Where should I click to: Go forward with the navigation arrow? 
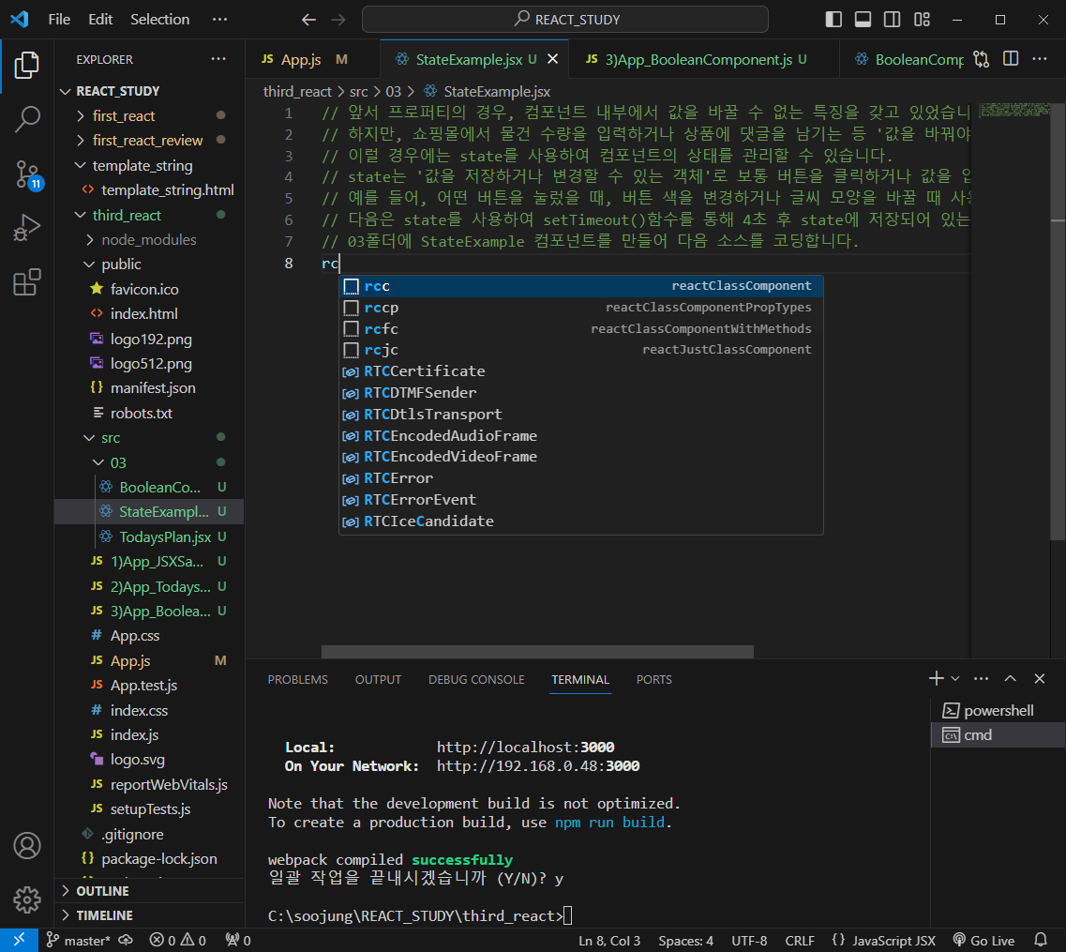(x=338, y=20)
